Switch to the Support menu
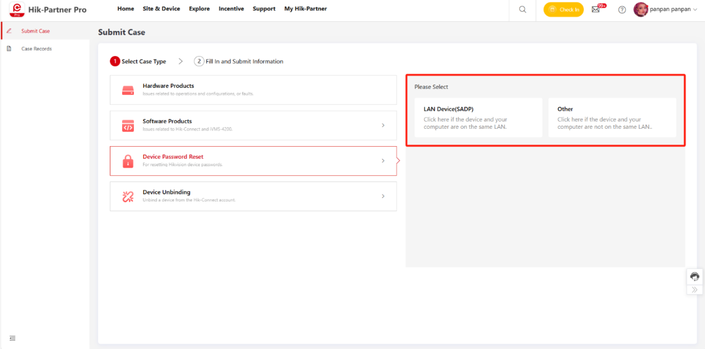The height and width of the screenshot is (349, 705). pyautogui.click(x=264, y=8)
